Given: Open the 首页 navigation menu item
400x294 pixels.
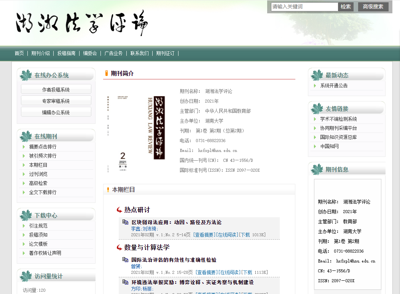Looking at the screenshot, I should click(19, 53).
